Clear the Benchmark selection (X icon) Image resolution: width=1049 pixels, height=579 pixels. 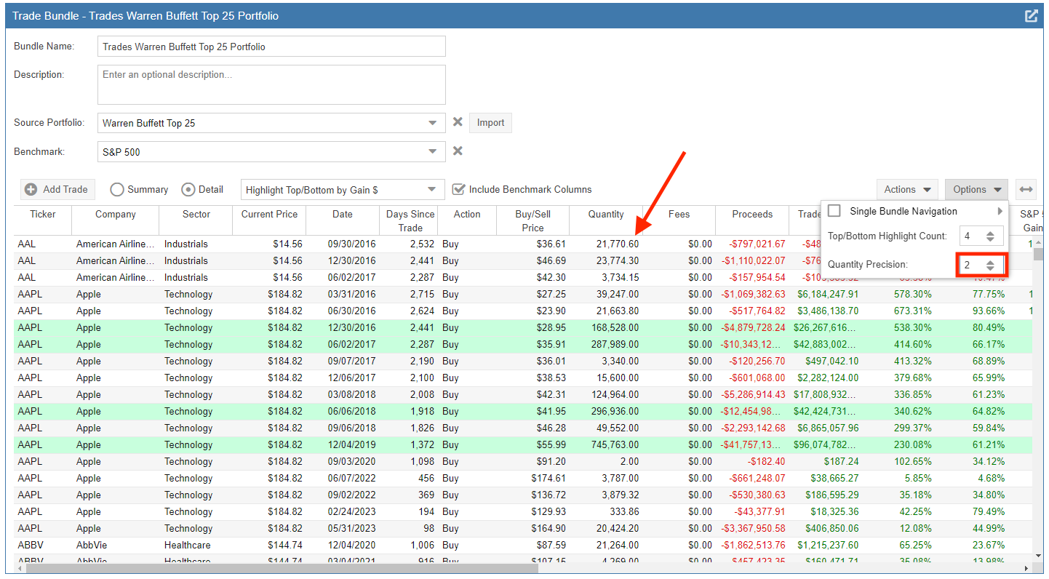point(458,151)
